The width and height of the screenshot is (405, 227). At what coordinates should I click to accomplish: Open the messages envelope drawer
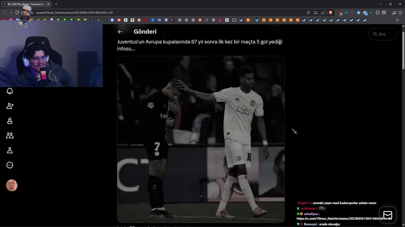coord(388,215)
